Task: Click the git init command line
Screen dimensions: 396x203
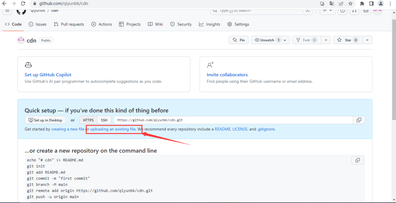Action: pyautogui.click(x=36, y=166)
